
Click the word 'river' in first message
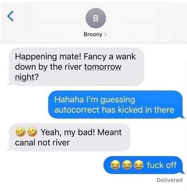73,67
